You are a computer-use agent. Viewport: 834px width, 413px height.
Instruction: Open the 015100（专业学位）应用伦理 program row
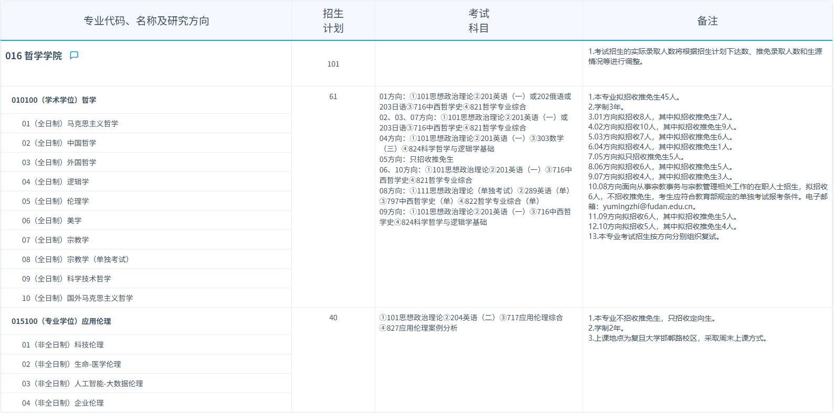(61, 321)
